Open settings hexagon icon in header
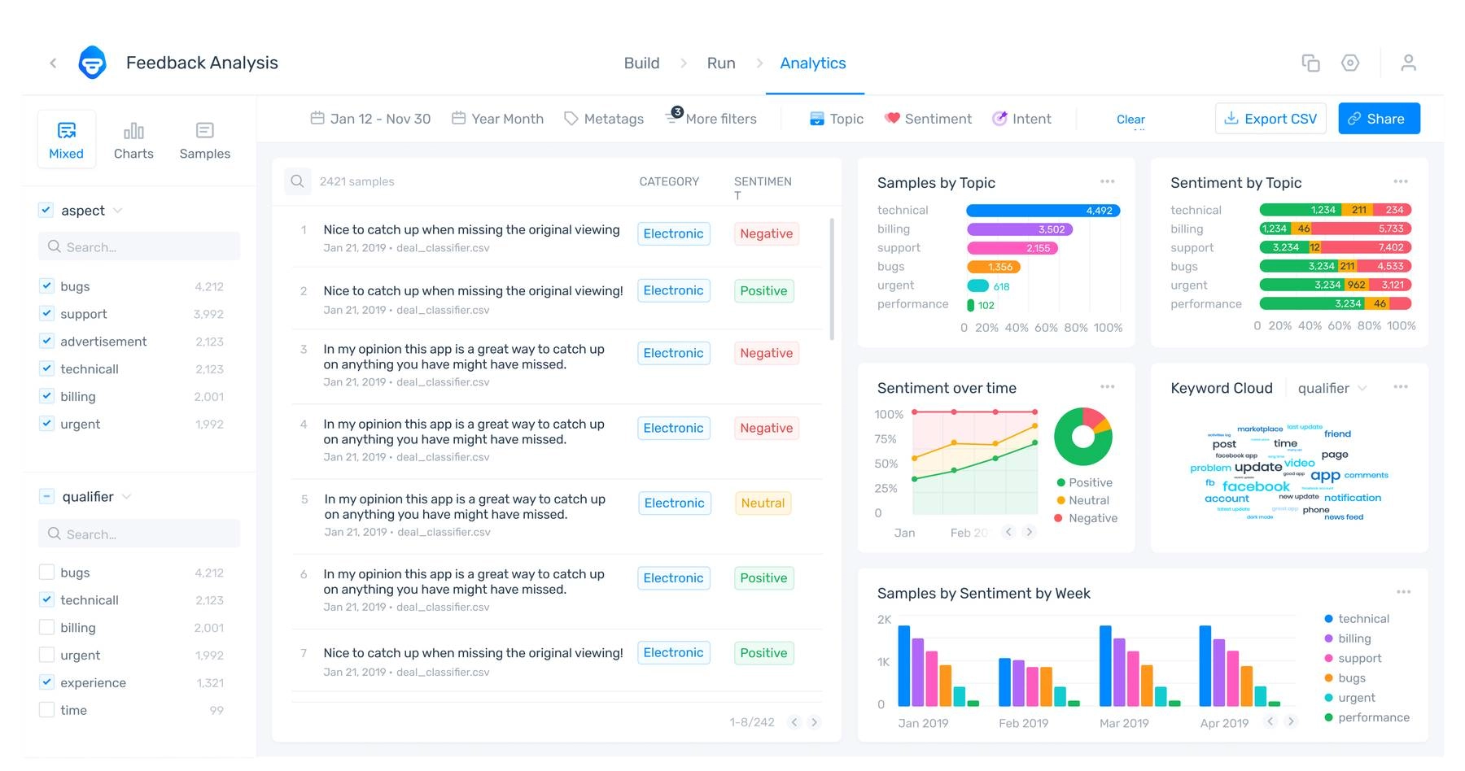Screen dimensions: 1465x771 [x=1350, y=63]
